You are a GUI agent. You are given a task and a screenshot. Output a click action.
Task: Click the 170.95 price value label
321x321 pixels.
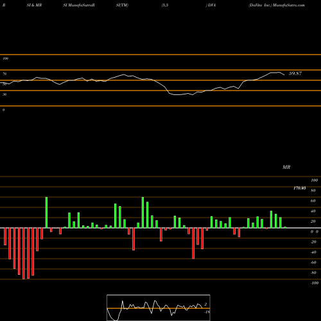pos(299,188)
